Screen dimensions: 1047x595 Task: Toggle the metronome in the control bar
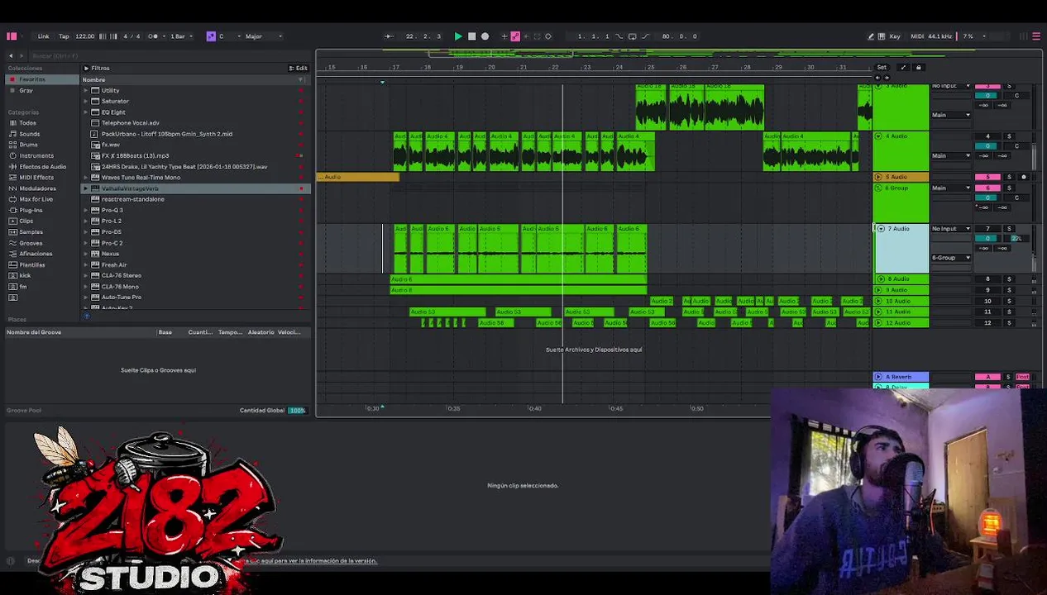[x=153, y=36]
